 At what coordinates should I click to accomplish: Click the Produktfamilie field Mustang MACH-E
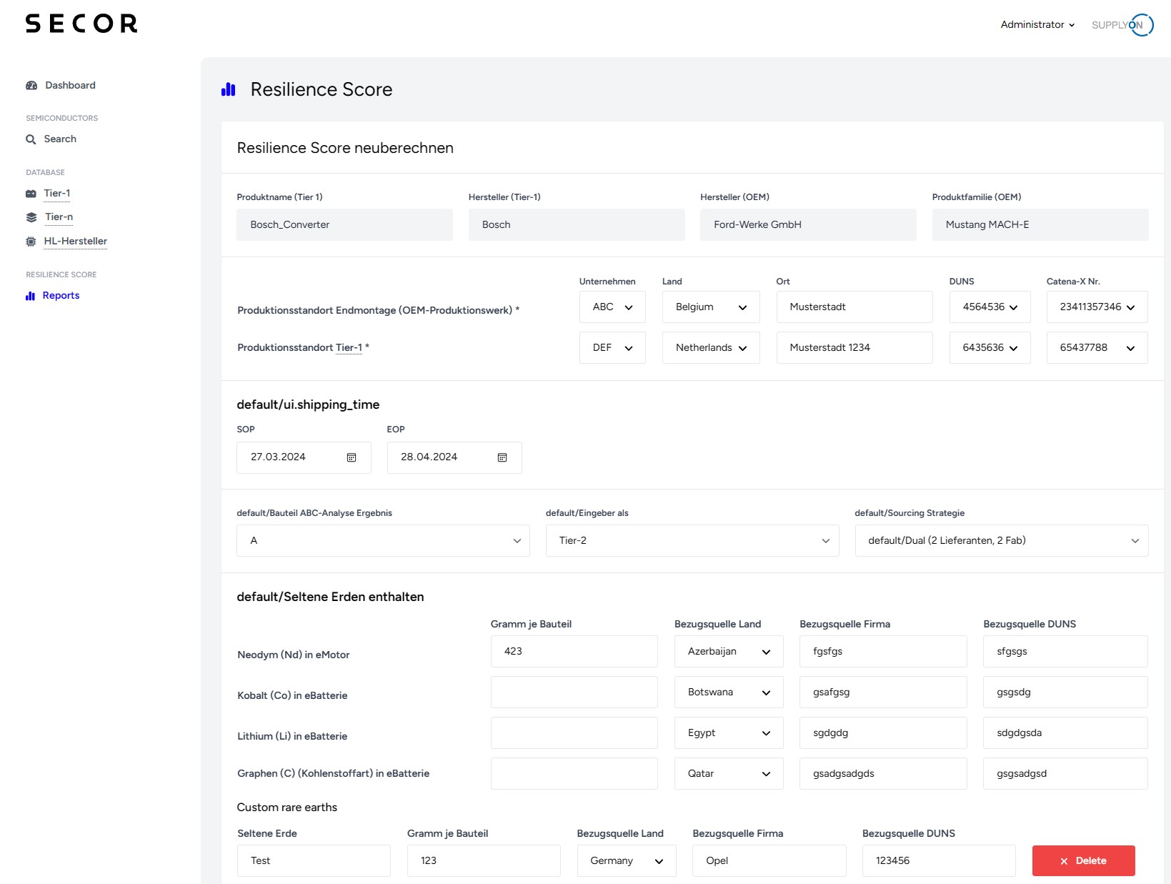pos(1040,225)
